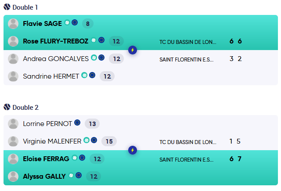The width and height of the screenshot is (281, 191).
Task: Click the lightning icon in the Double 2 match
Action: pos(133,150)
